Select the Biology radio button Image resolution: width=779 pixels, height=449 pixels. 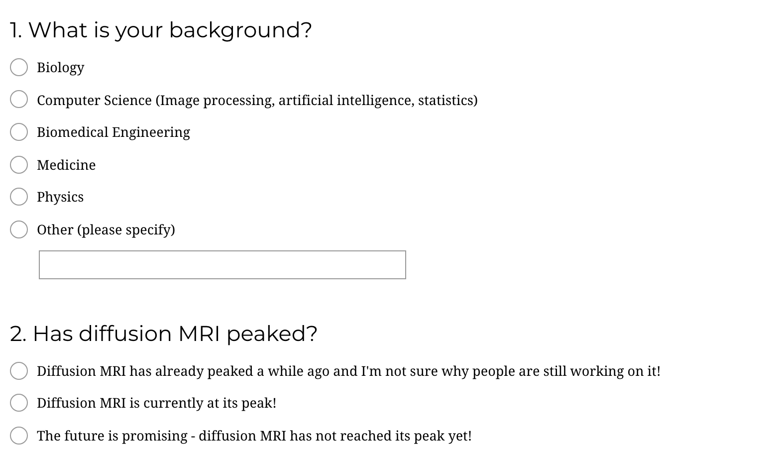[x=19, y=67]
